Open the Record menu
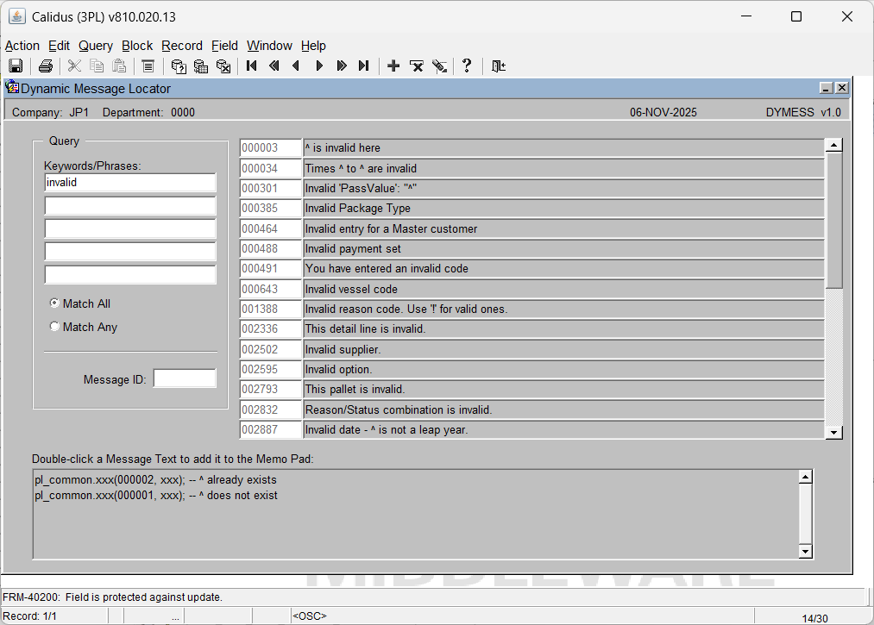The width and height of the screenshot is (874, 625). coord(181,46)
